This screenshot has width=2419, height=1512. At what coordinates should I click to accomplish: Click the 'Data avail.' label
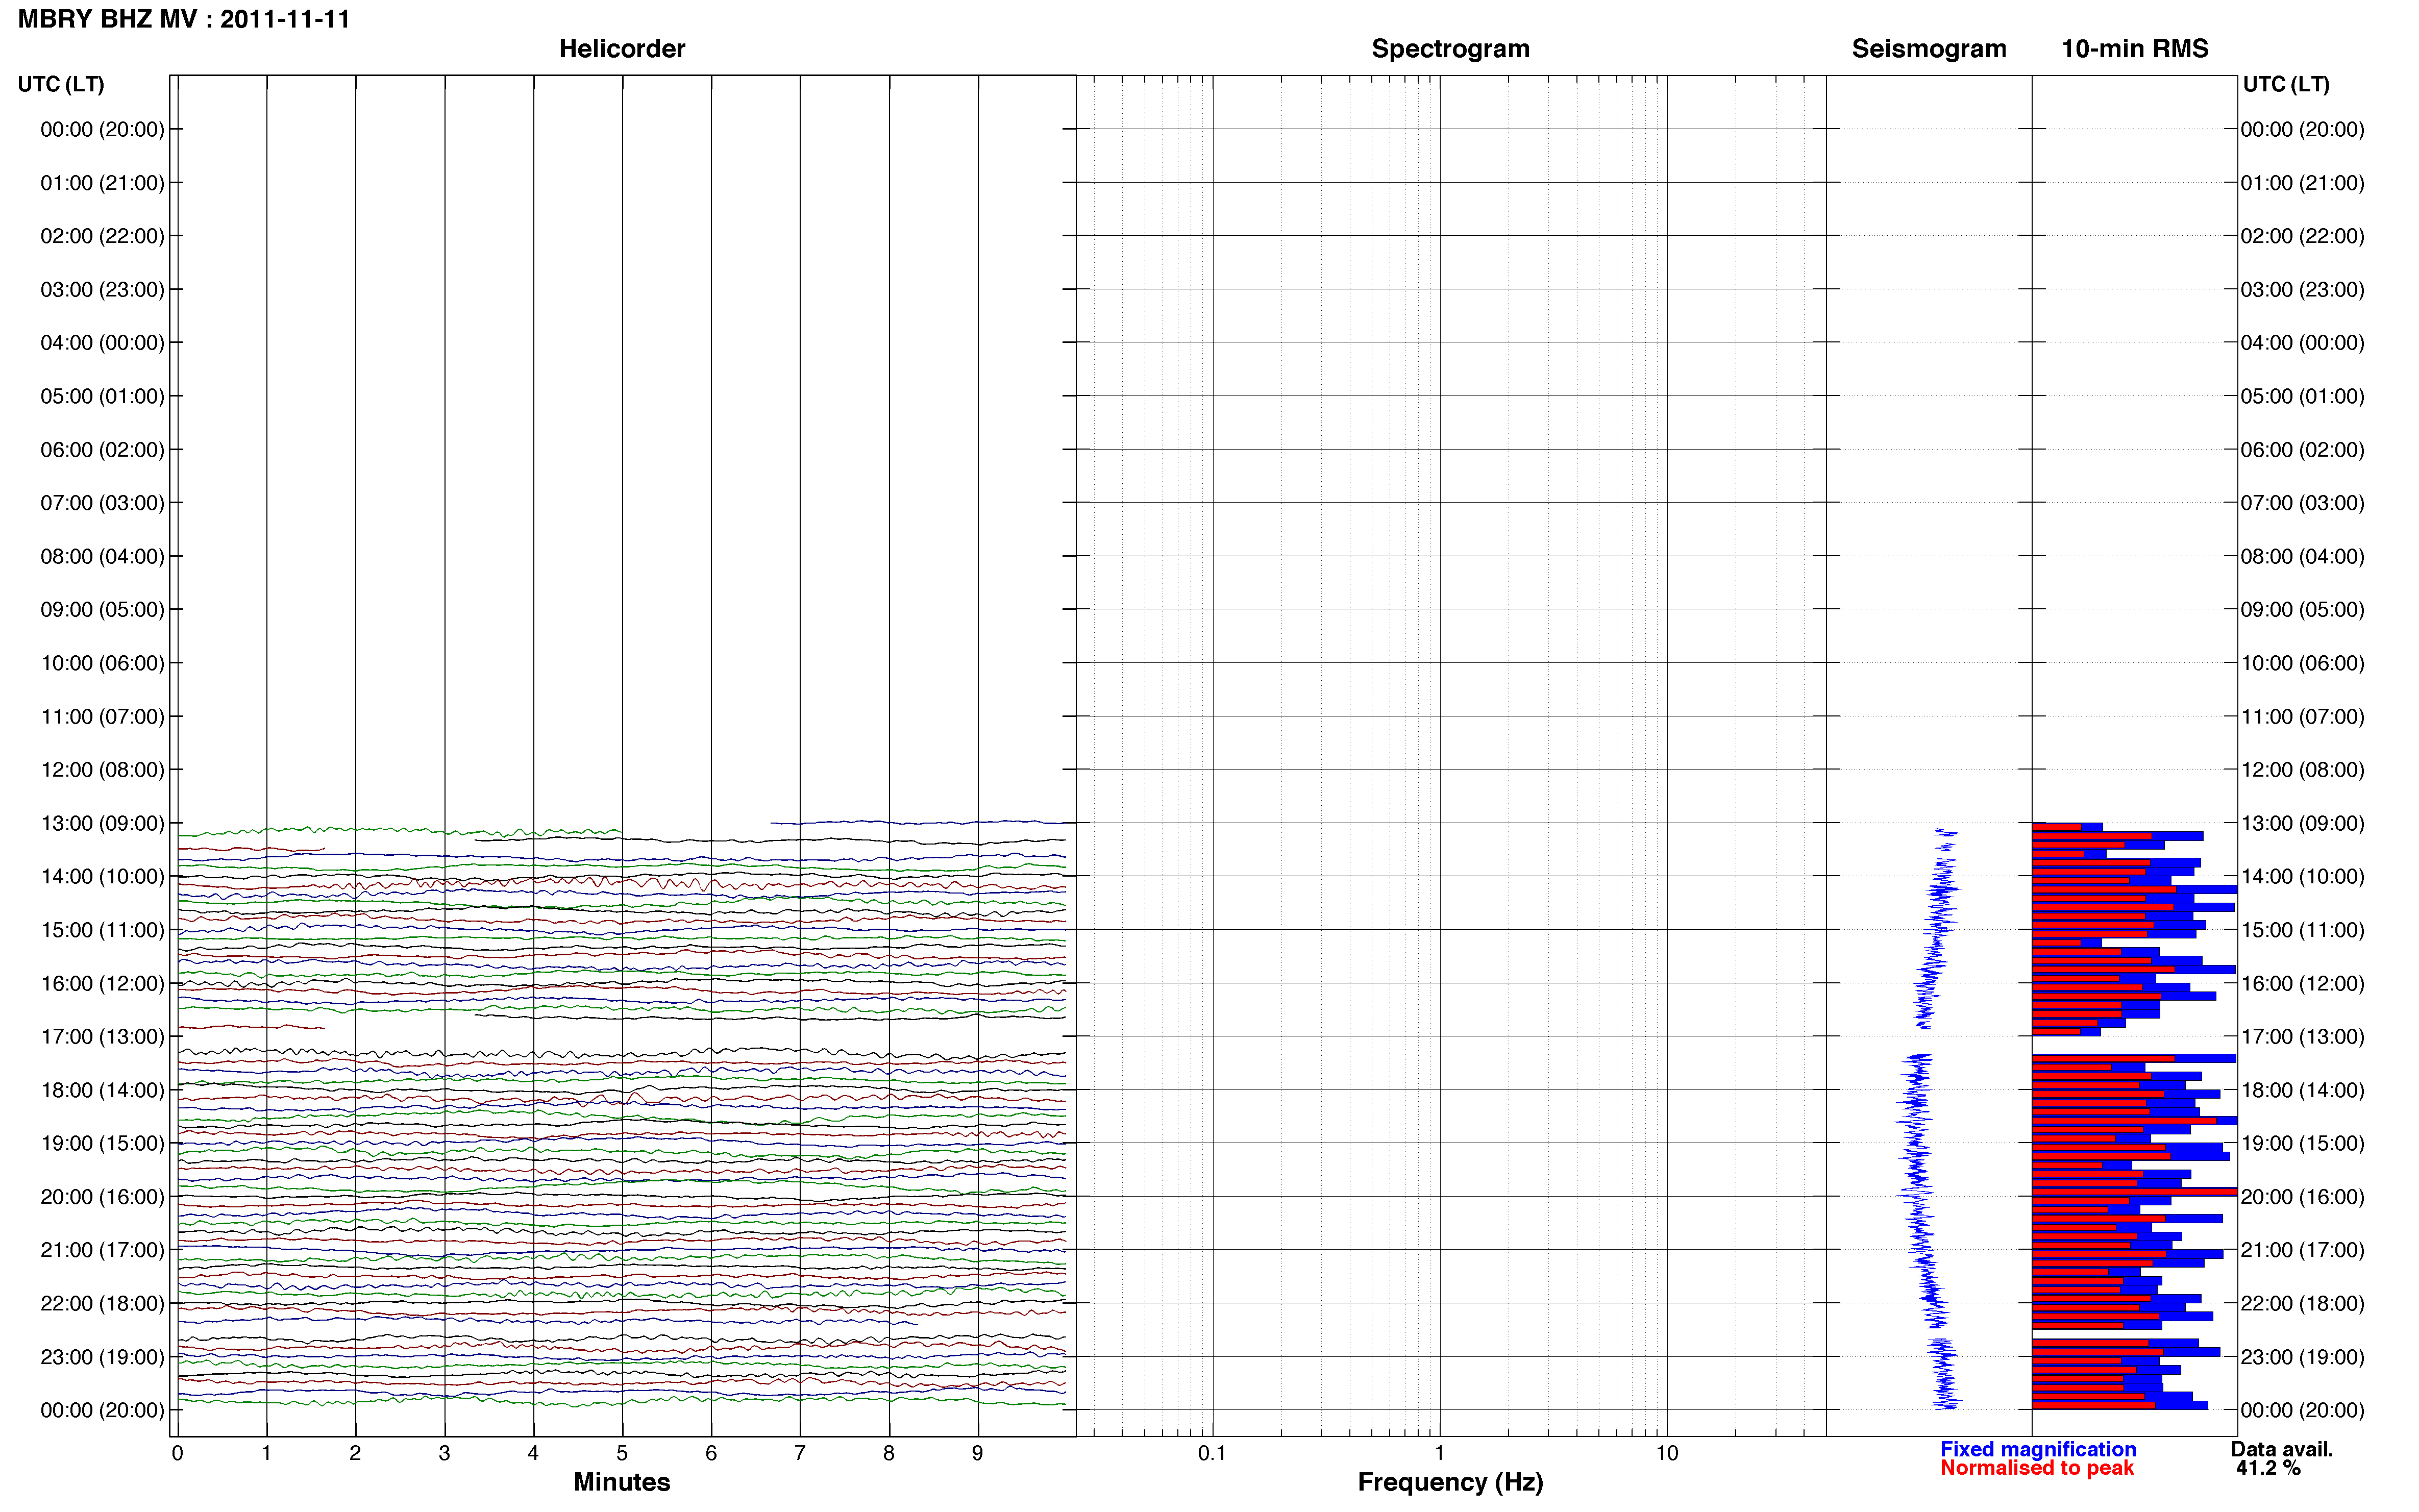(2282, 1449)
